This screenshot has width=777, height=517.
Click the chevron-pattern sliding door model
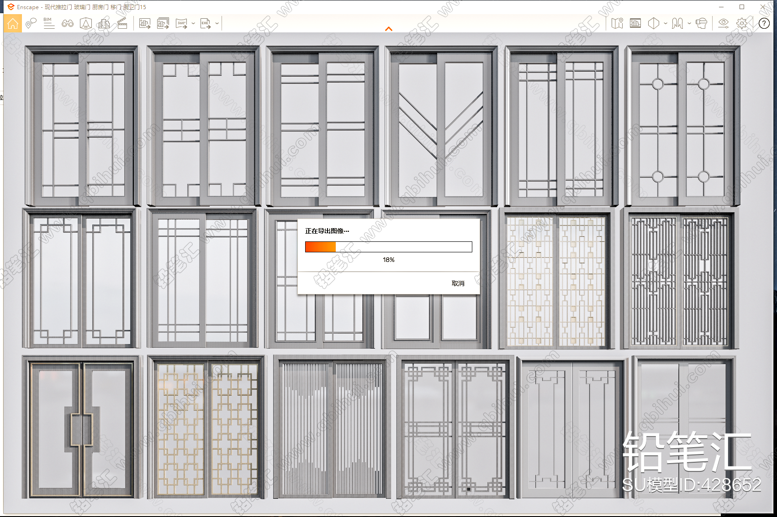click(441, 126)
